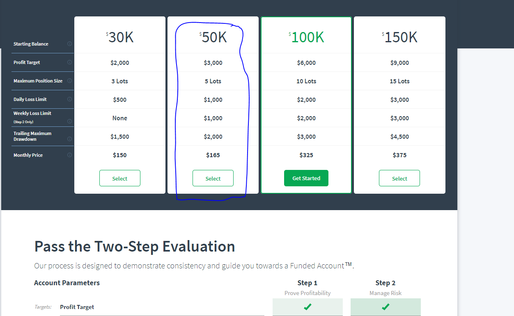Show info for Weekly Loss Limit
514x316 pixels.
69,121
